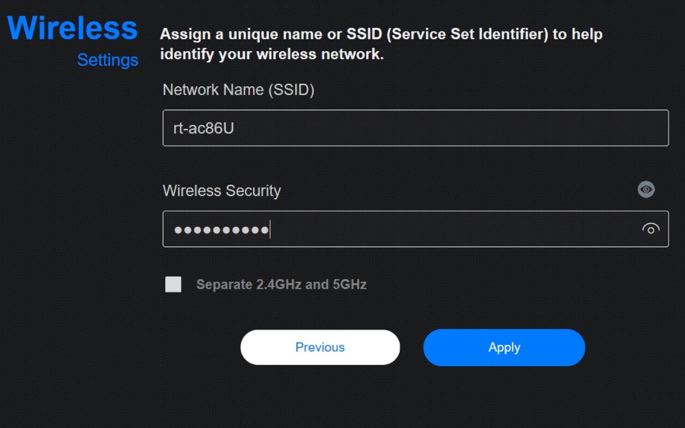Image resolution: width=685 pixels, height=428 pixels.
Task: Click the rt-ac86U text in SSID box
Action: (203, 128)
